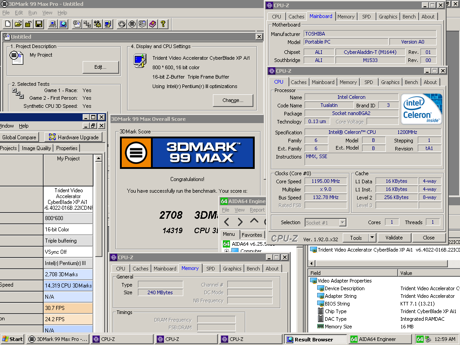
Task: Click the unlock folder toolbar icon
Action: pyautogui.click(x=28, y=24)
